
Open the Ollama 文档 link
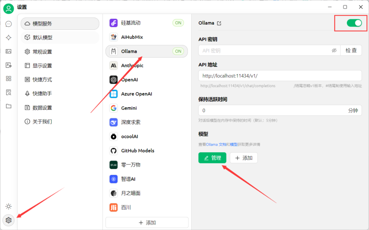tap(216, 144)
